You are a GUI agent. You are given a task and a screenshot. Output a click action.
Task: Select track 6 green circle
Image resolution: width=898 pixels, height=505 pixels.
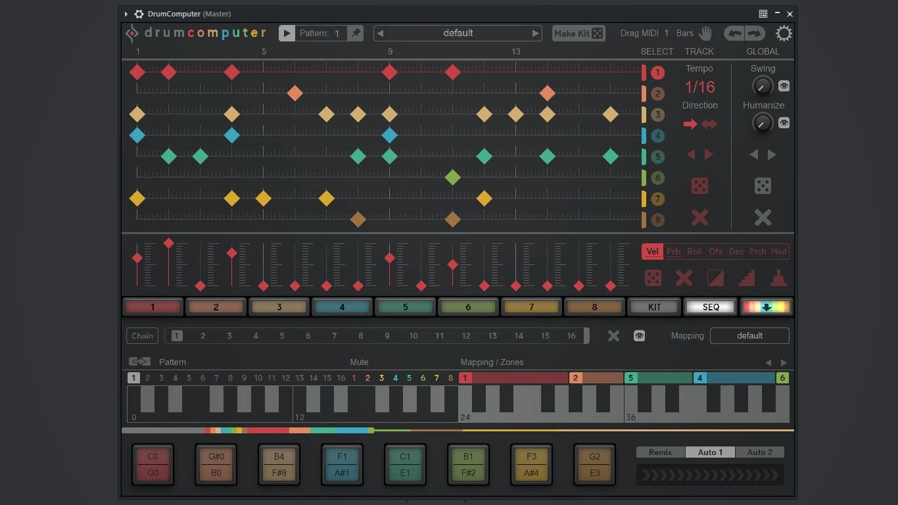(657, 178)
